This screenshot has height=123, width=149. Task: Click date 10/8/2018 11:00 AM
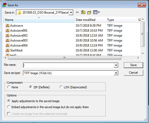click(89, 50)
